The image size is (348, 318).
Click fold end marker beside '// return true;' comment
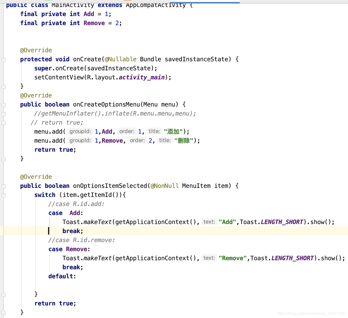click(x=4, y=123)
